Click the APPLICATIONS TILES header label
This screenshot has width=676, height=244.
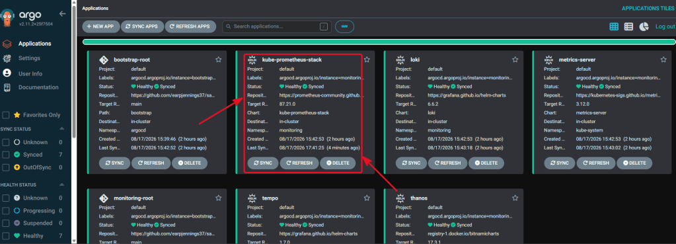point(648,8)
